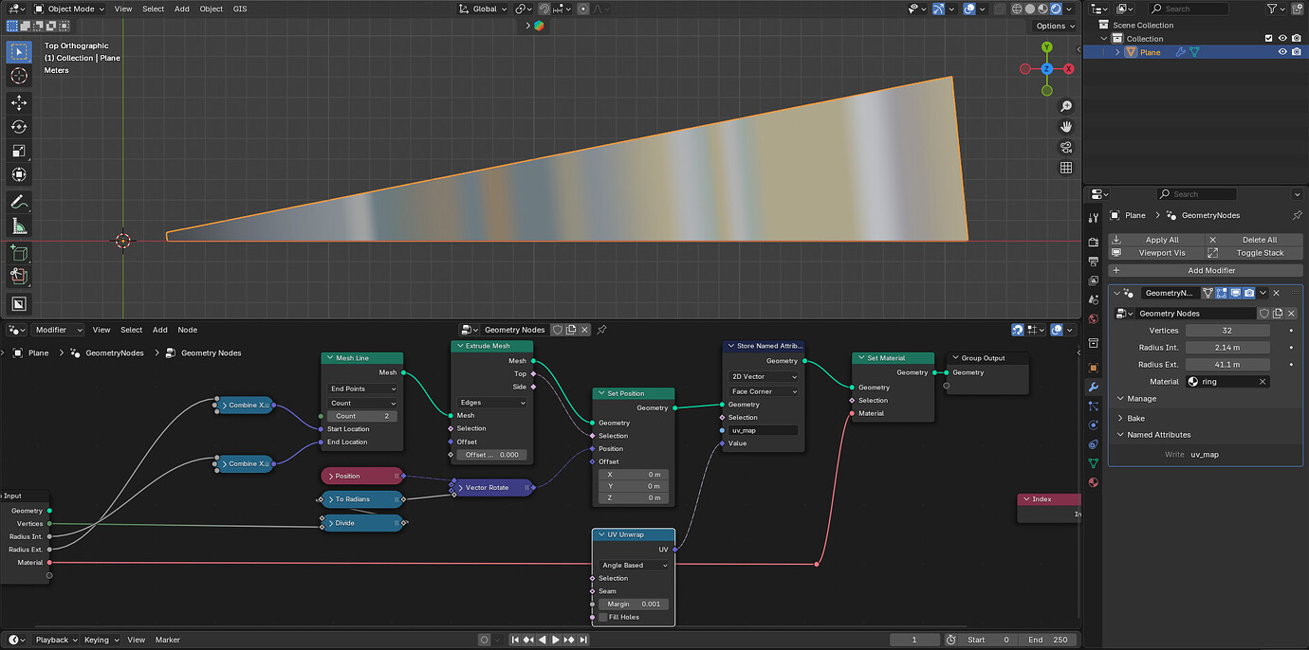Open the viewport Options dropdown
Image resolution: width=1309 pixels, height=650 pixels.
[x=1055, y=26]
